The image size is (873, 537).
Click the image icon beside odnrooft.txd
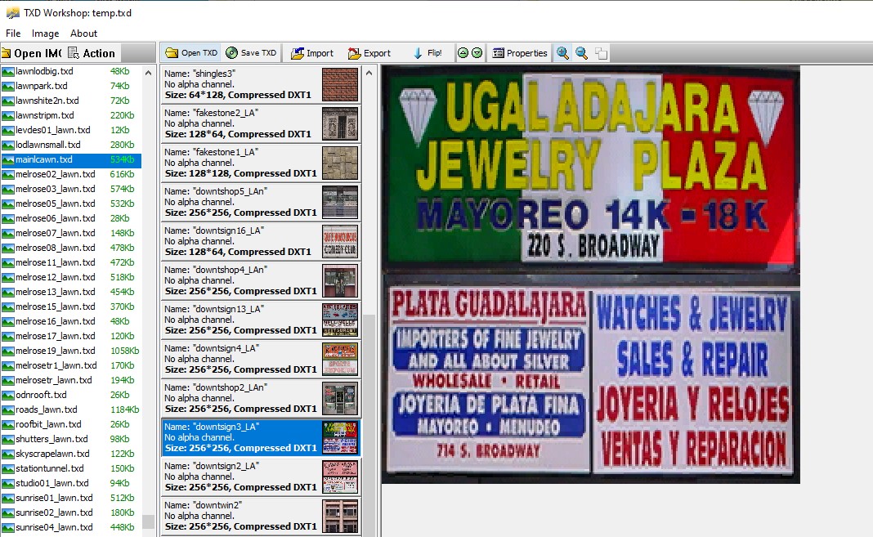8,395
